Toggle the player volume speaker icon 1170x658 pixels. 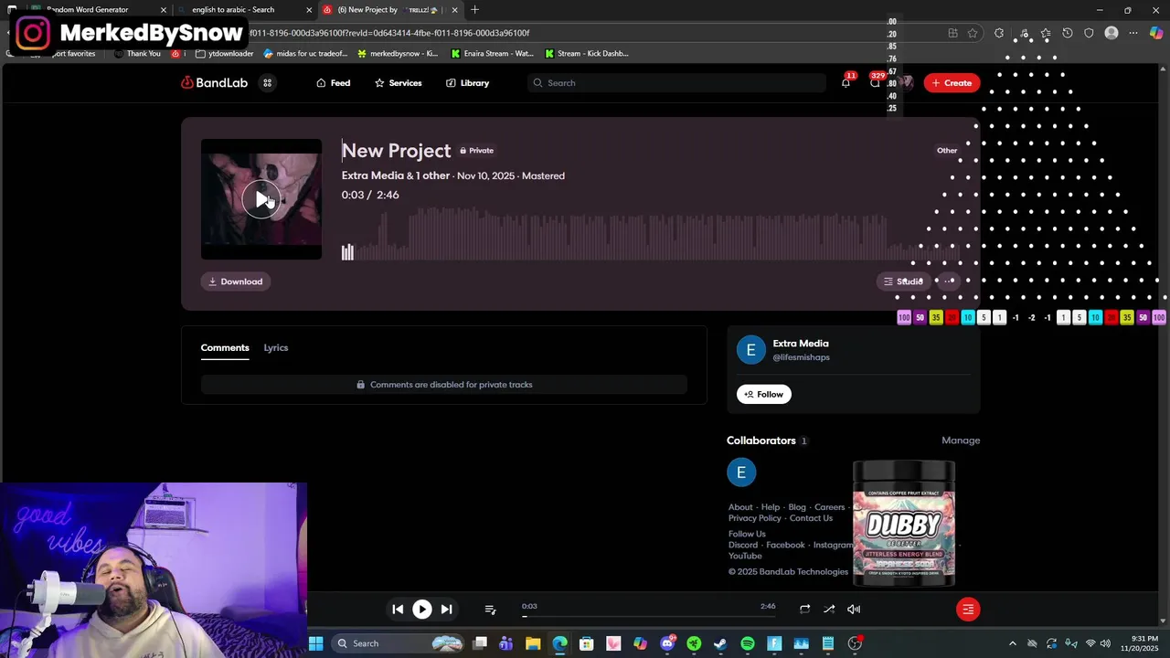pos(854,609)
